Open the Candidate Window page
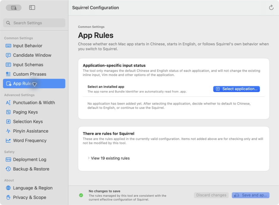 [x=34, y=55]
